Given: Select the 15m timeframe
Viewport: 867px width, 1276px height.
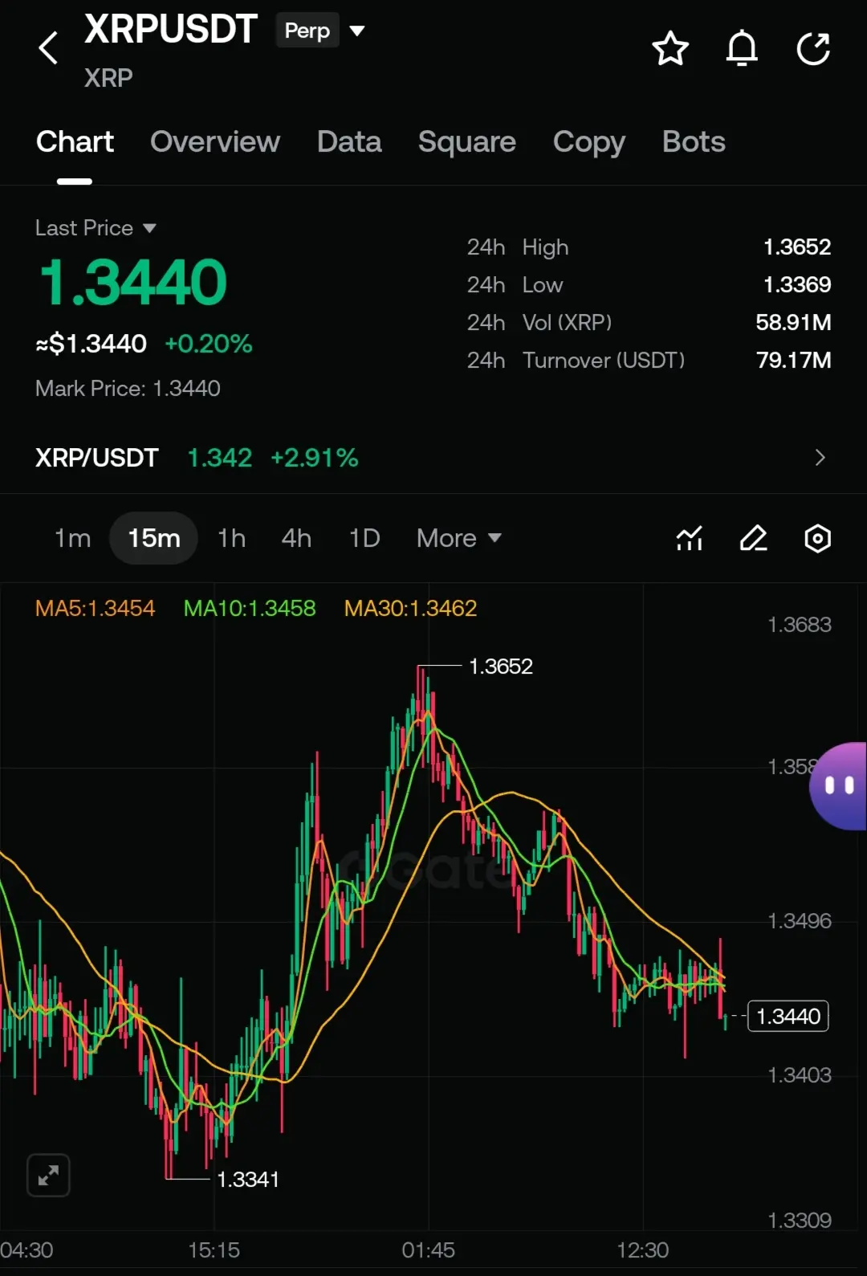Looking at the screenshot, I should pyautogui.click(x=153, y=538).
